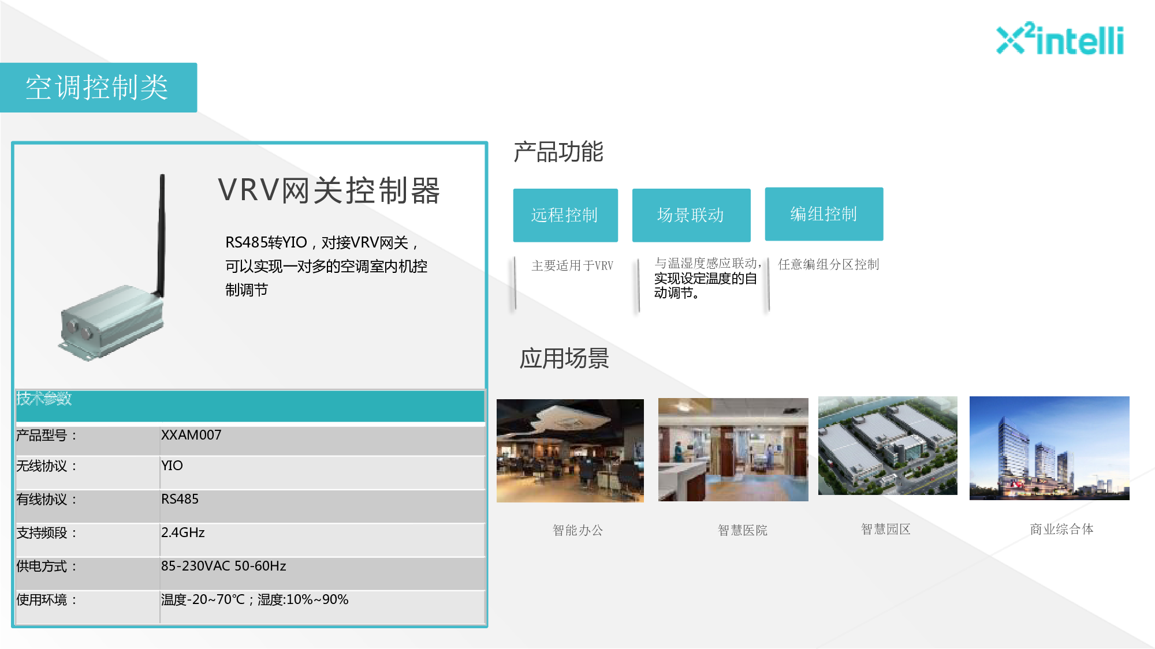Select the YIO wireless protocol value
Screen dimensions: 1155x649
[322, 473]
